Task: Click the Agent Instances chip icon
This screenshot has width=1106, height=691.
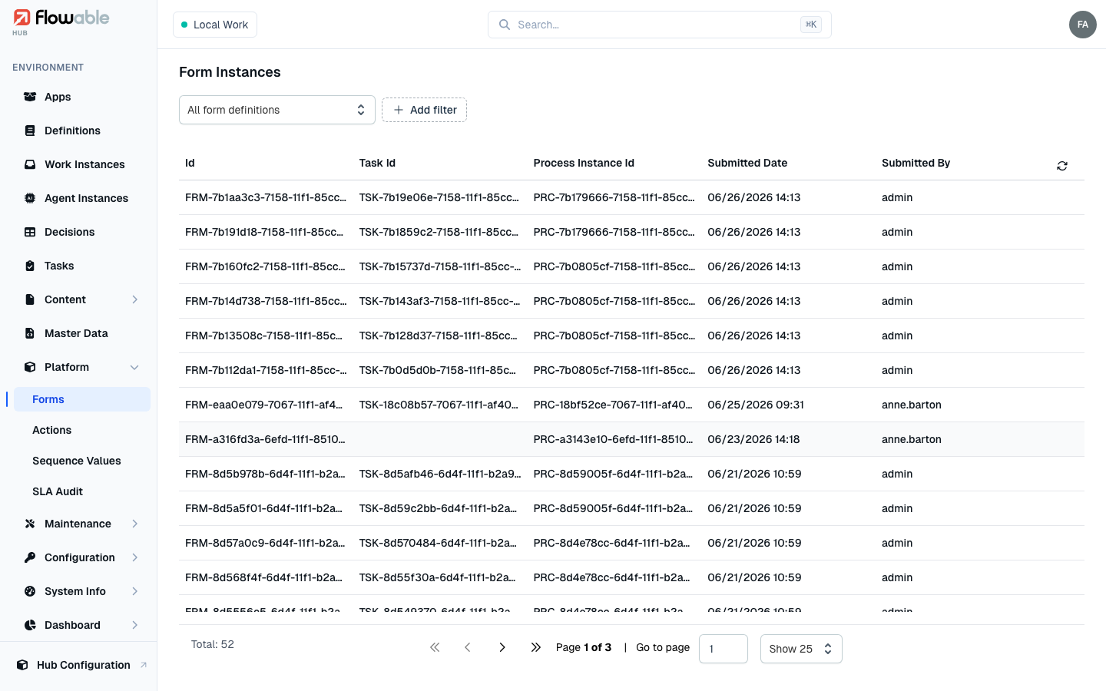Action: click(30, 198)
